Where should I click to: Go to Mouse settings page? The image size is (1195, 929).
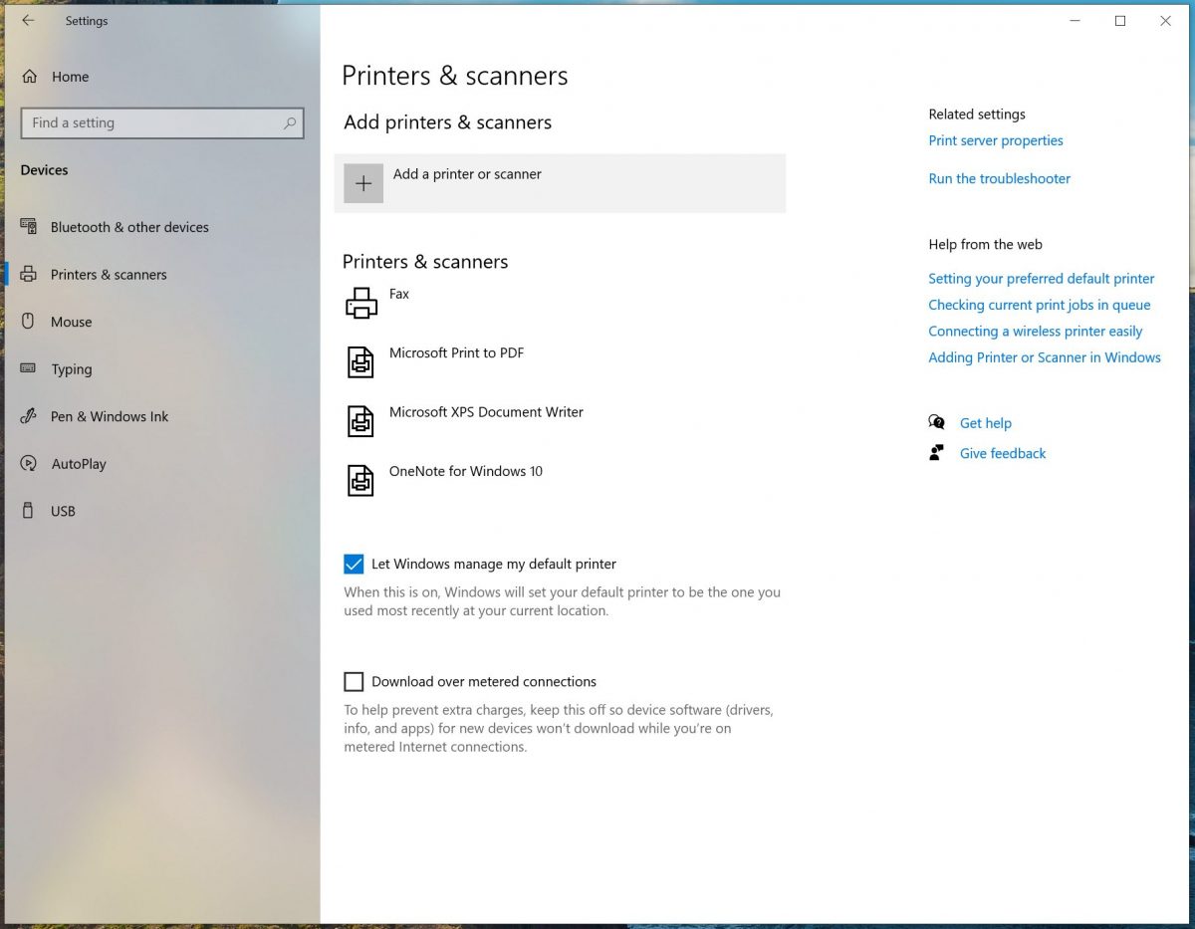[x=71, y=322]
